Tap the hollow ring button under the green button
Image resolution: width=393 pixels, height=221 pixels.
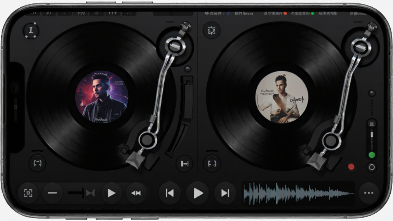pos(372,167)
